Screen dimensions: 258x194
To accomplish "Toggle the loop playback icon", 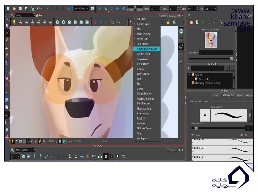I will point(112,9).
